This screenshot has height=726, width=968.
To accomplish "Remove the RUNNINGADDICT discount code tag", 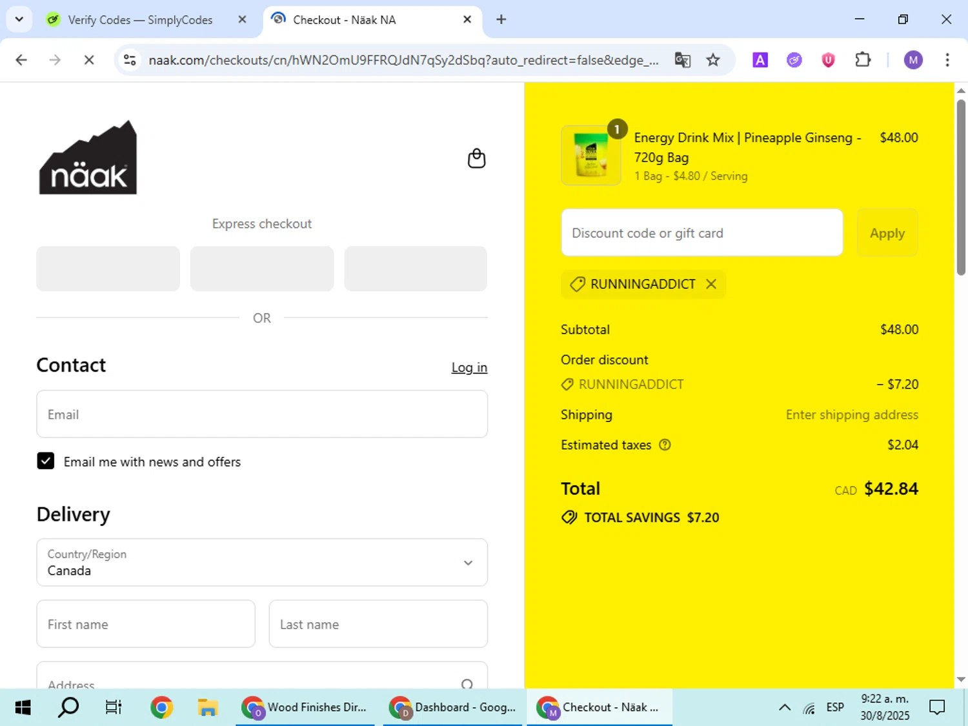I will (711, 284).
